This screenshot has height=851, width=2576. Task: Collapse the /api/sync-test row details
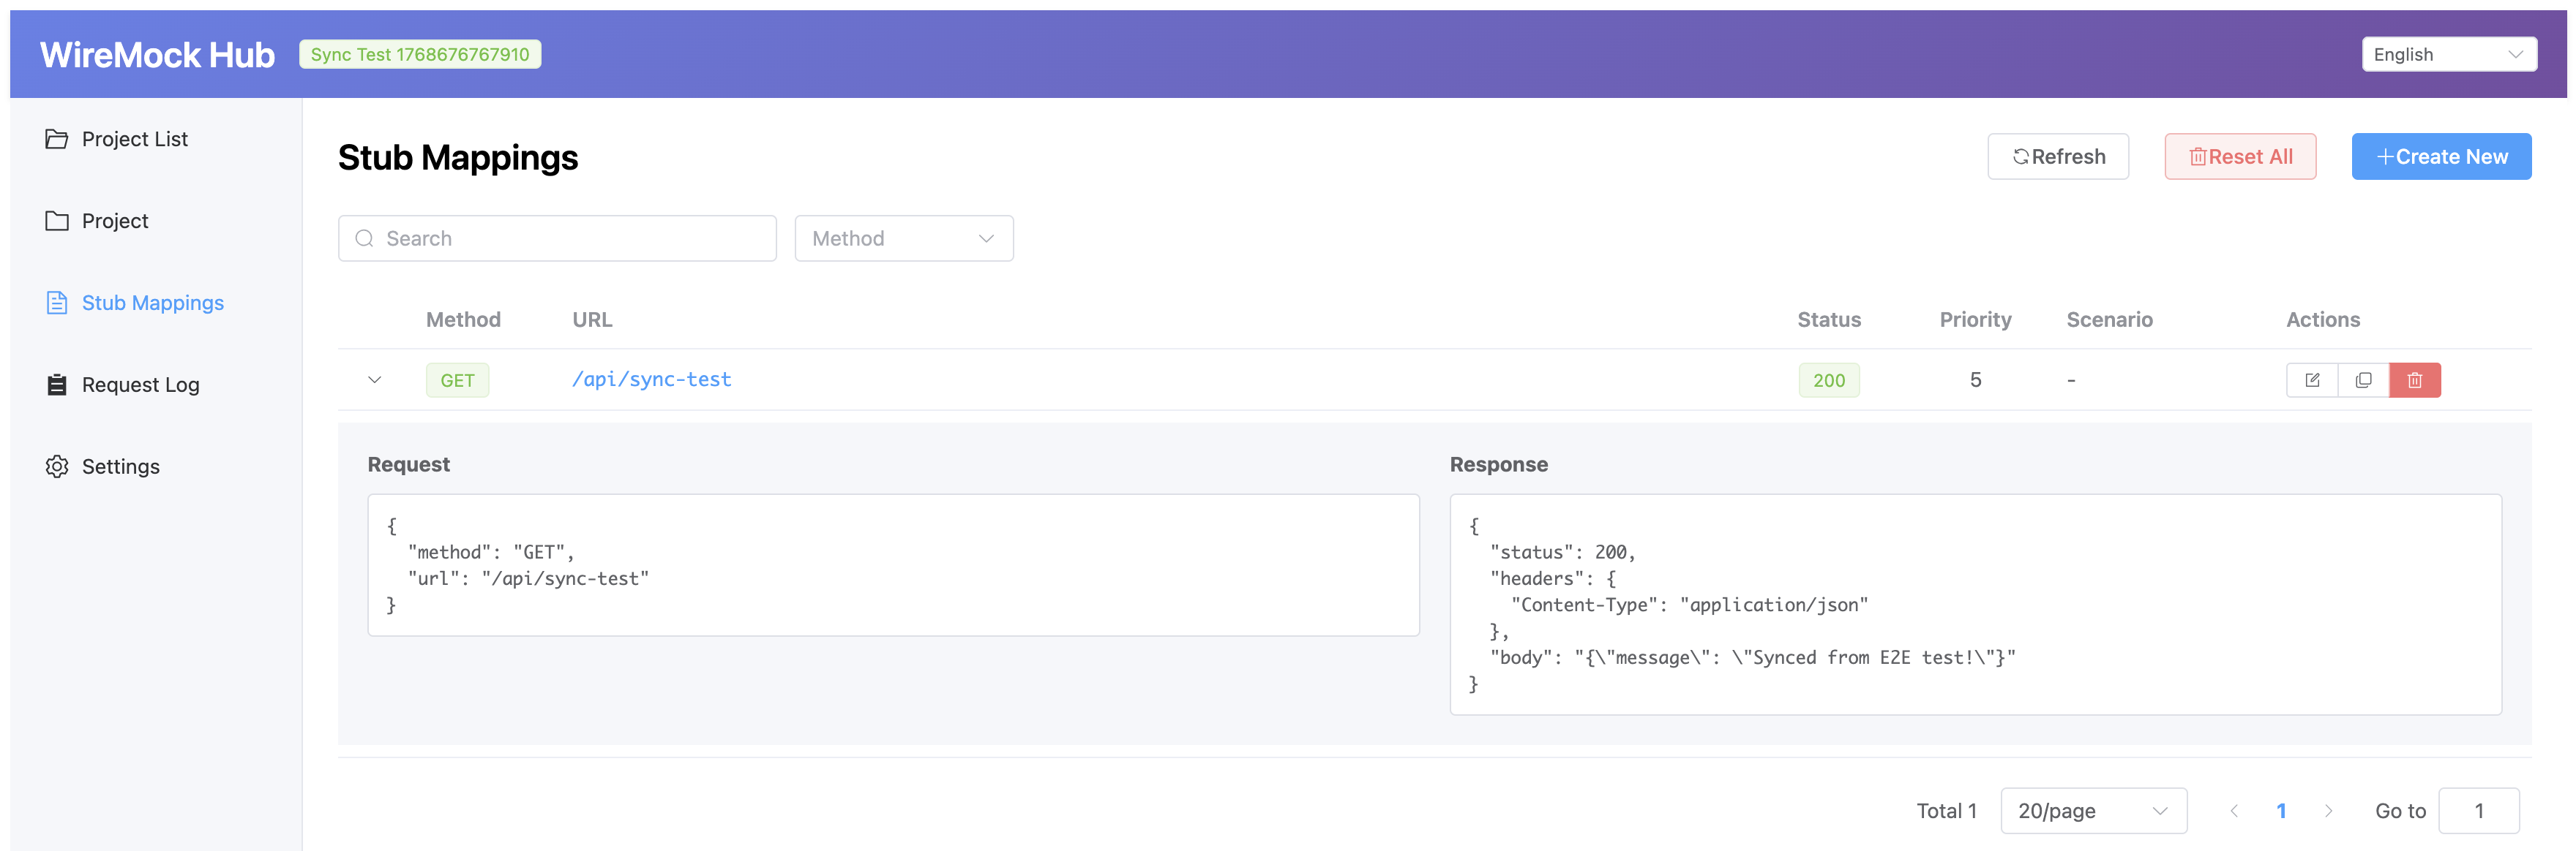375,379
